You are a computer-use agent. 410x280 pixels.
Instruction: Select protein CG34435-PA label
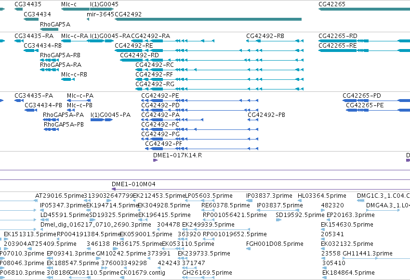pos(34,96)
